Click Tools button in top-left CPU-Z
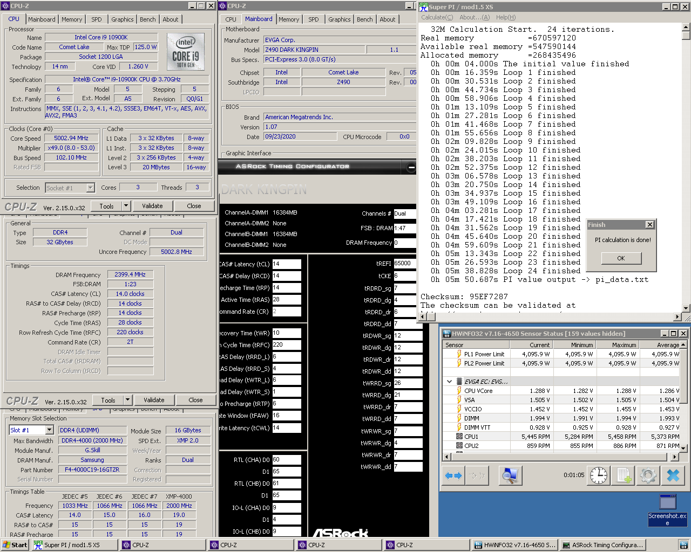Image resolution: width=691 pixels, height=552 pixels. pyautogui.click(x=106, y=206)
